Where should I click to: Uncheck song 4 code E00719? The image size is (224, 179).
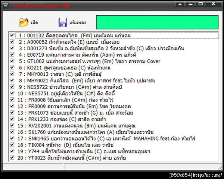[x=12, y=54]
